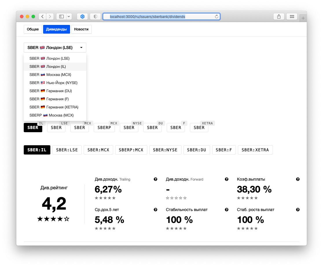Click the SBER:IL ticker button
Viewport: 323px width, 267px height.
click(x=37, y=150)
